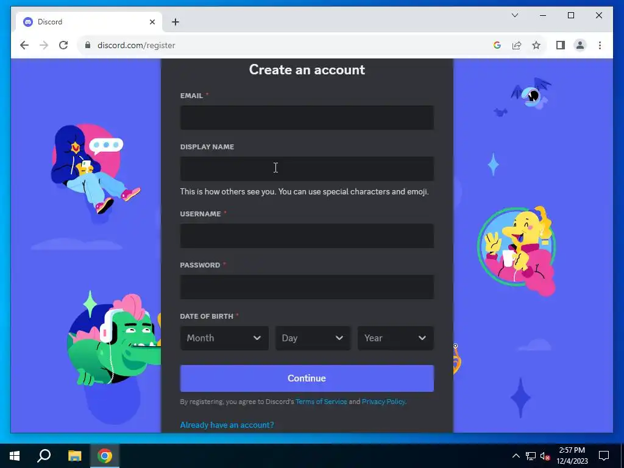The height and width of the screenshot is (468, 624).
Task: Click the browser Forward arrow
Action: coord(44,45)
